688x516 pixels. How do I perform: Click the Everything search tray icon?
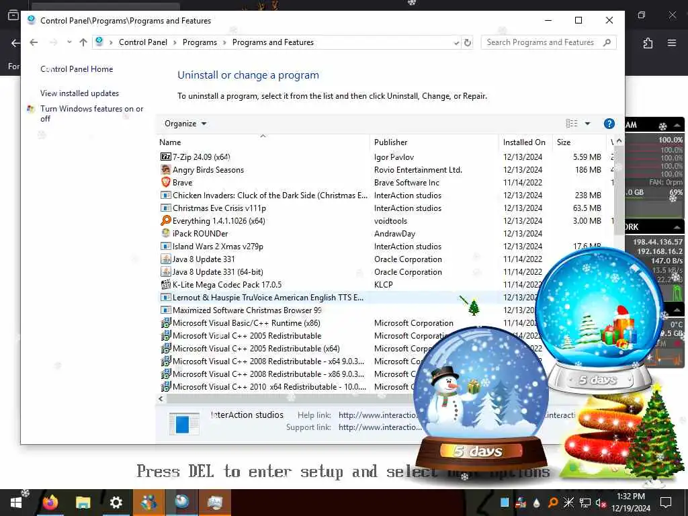click(x=552, y=503)
